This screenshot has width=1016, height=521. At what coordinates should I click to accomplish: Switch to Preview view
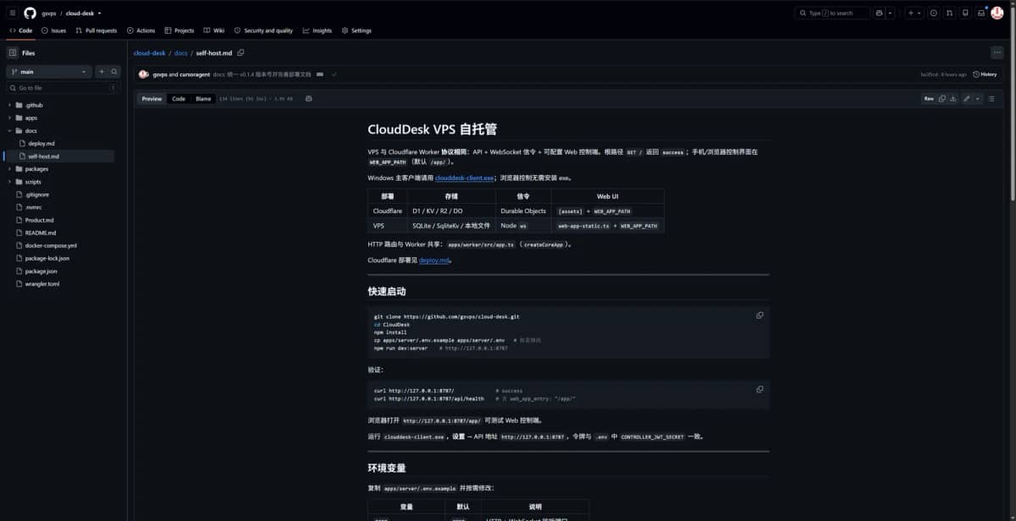152,99
